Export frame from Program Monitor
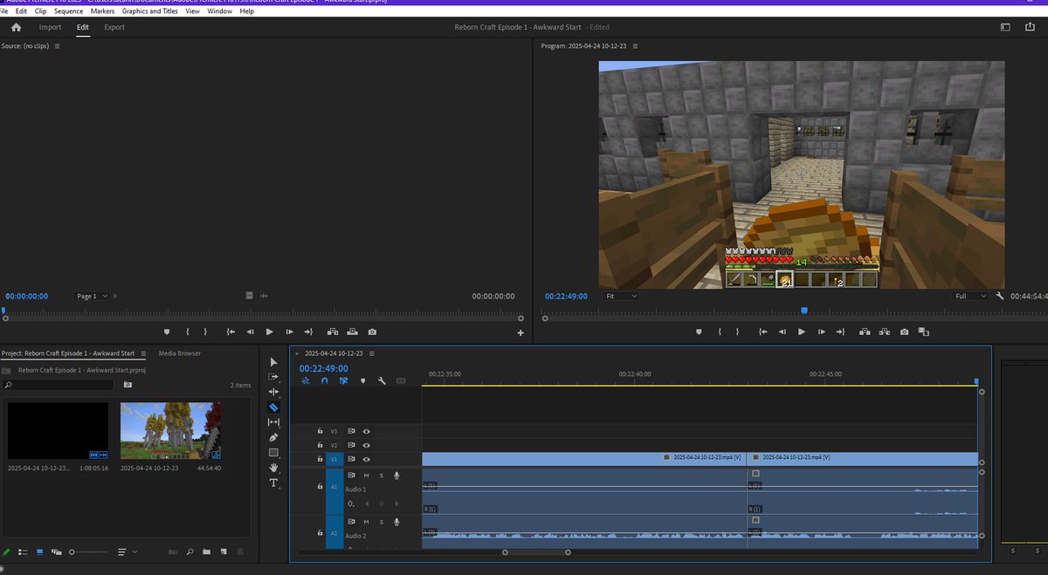 point(904,332)
